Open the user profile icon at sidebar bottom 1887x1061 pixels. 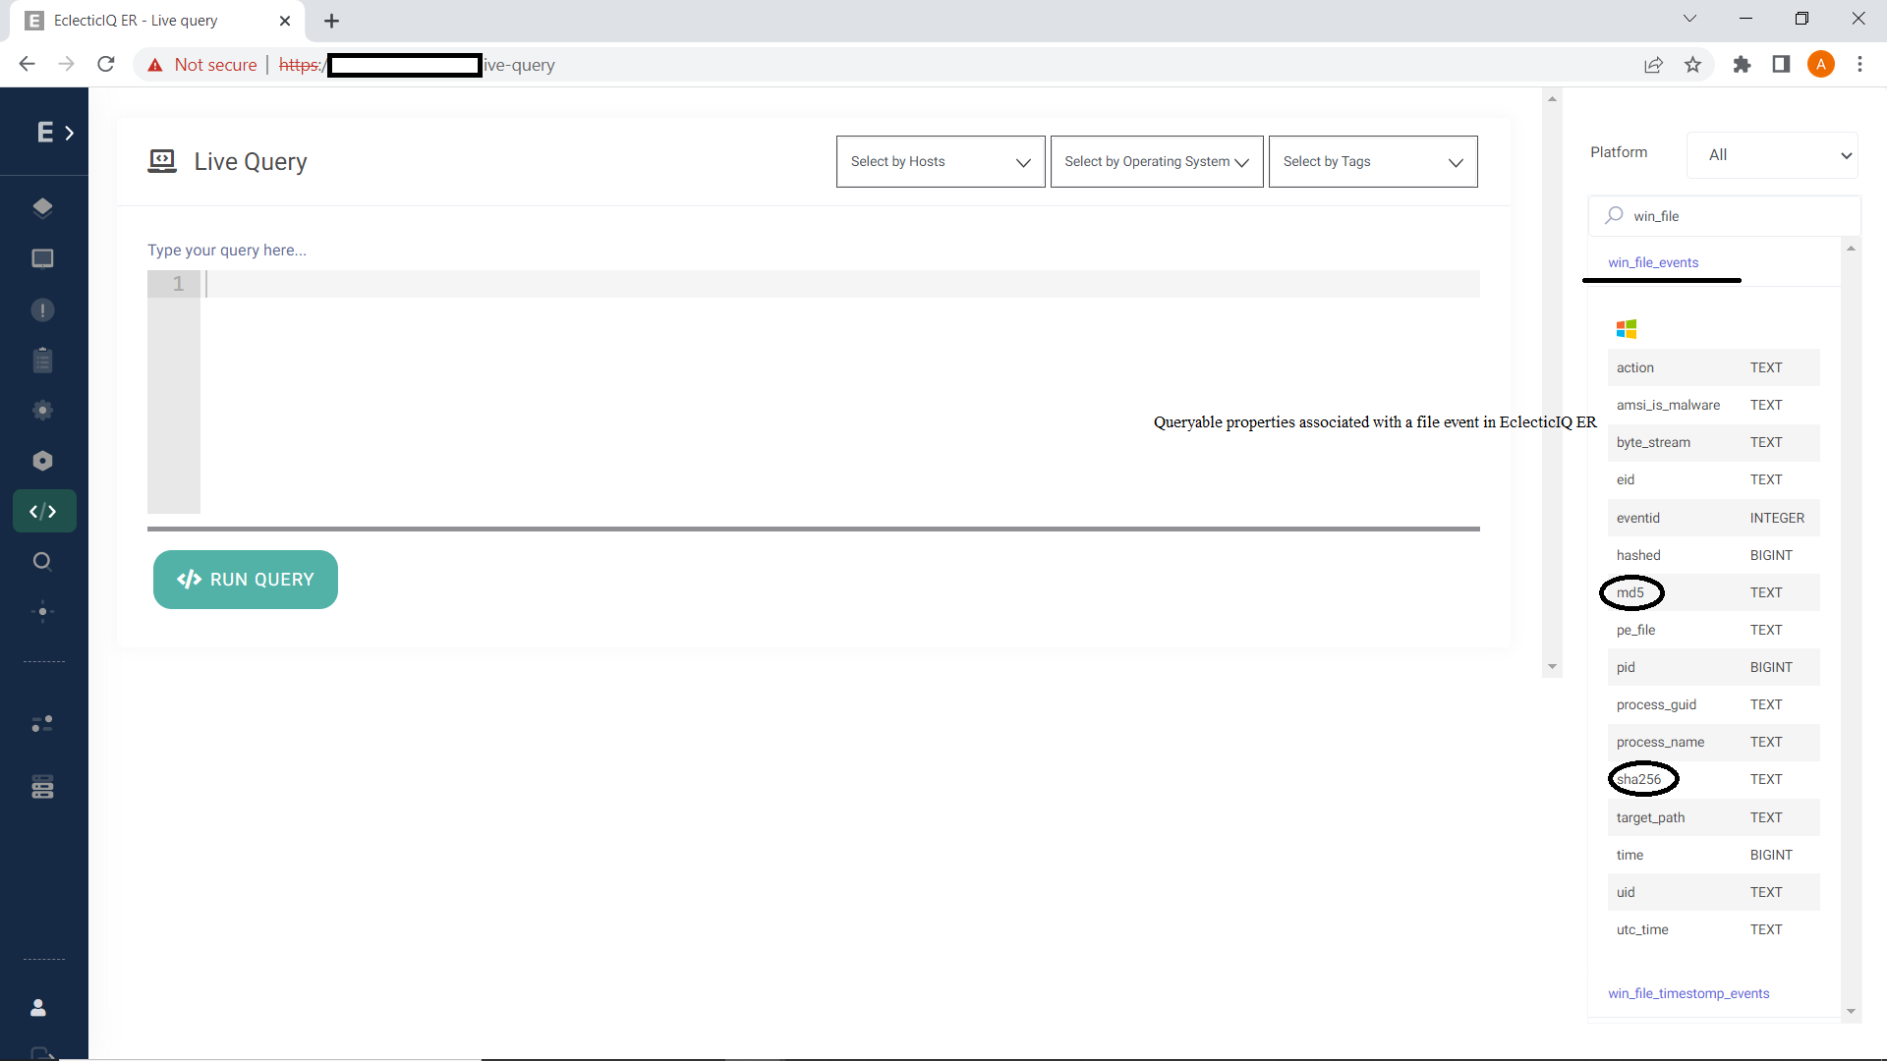tap(37, 1007)
